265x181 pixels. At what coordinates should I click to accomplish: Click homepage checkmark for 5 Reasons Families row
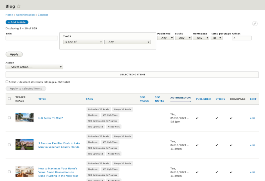231,145
